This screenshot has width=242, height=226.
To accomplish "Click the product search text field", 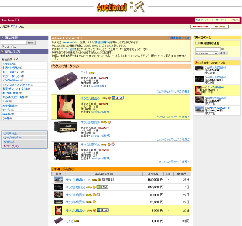I will click(x=13, y=43).
